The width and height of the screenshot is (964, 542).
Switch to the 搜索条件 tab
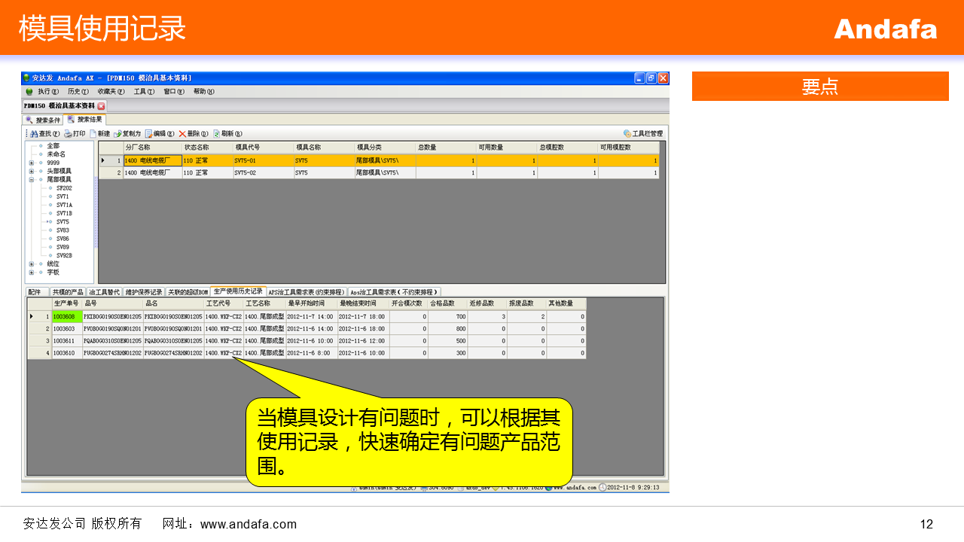[x=43, y=120]
